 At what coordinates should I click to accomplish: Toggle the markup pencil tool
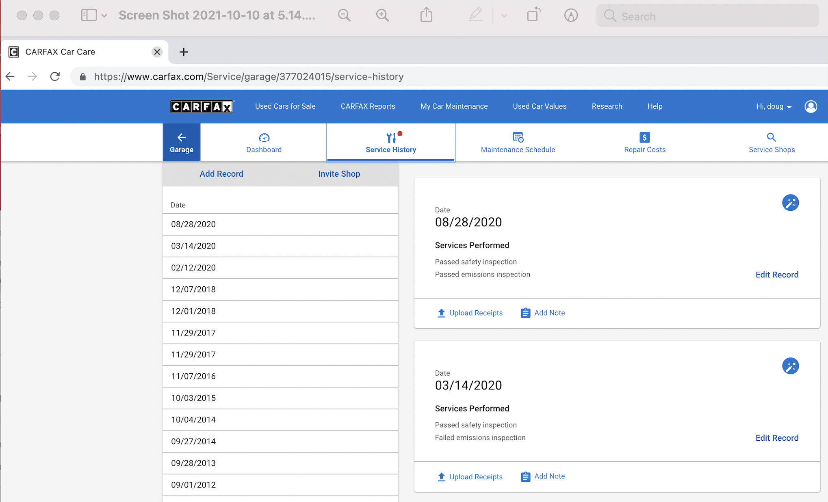coord(476,15)
